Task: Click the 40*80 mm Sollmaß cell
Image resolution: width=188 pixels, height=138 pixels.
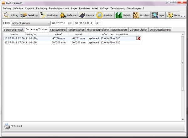Action: click(x=59, y=38)
